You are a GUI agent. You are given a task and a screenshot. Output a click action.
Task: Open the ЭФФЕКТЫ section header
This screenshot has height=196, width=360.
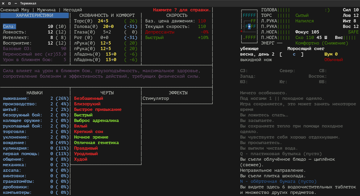(178, 93)
